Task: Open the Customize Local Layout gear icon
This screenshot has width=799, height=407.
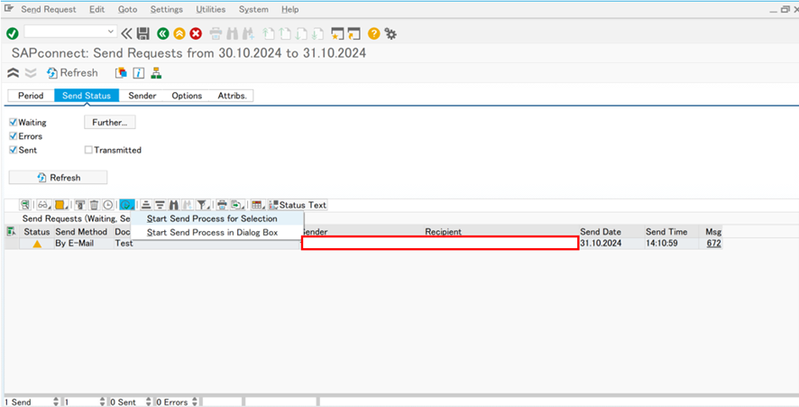Action: (390, 33)
